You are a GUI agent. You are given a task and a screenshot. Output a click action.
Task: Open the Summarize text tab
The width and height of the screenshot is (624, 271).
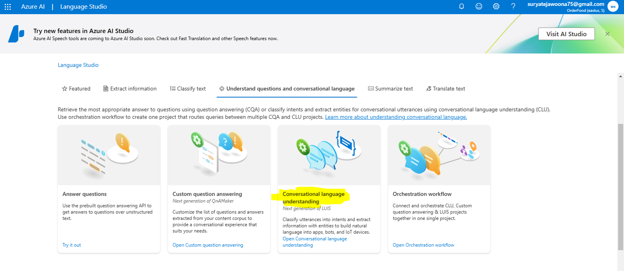point(390,89)
